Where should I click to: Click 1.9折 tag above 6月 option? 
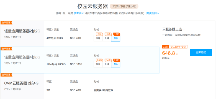(108, 34)
